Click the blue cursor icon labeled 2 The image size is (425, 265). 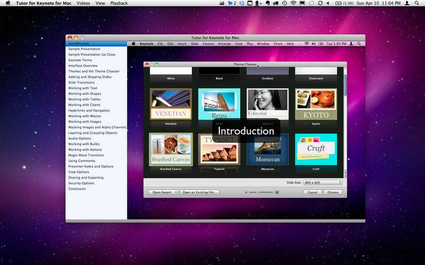(x=232, y=3)
